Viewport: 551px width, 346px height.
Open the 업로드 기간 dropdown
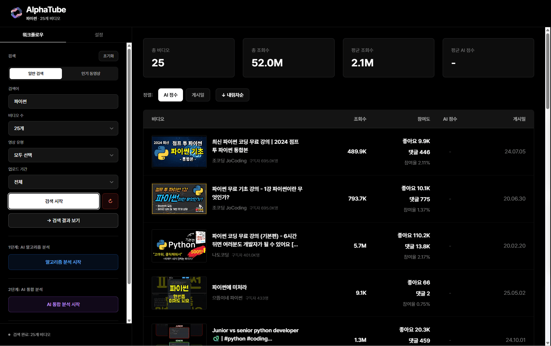(x=63, y=182)
